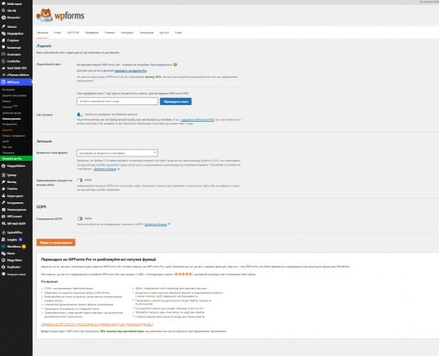Open the Email settings tab

coord(58,33)
